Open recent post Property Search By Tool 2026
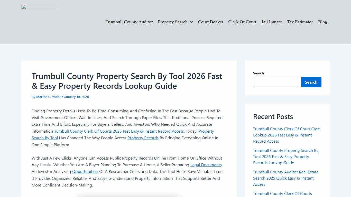This screenshot has height=197, width=351. click(x=286, y=156)
